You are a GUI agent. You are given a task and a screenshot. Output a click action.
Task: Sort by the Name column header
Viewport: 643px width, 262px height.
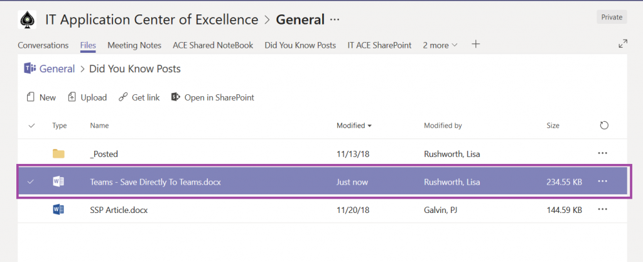[x=99, y=126]
